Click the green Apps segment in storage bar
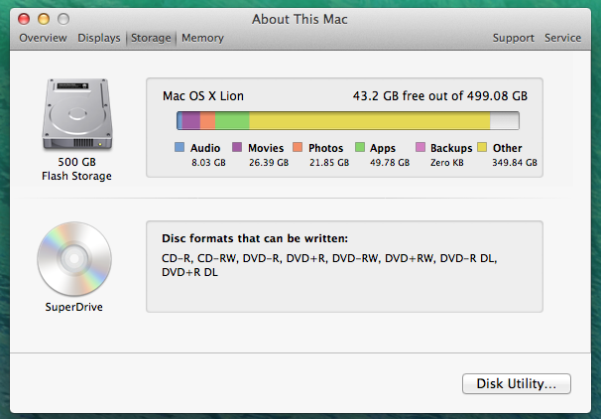This screenshot has height=419, width=601. [x=232, y=120]
